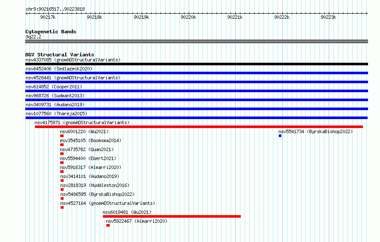The image size is (380, 242).
Task: Click the nsv4337085 (gnomADStructuralVariants) label
Action: [73, 60]
